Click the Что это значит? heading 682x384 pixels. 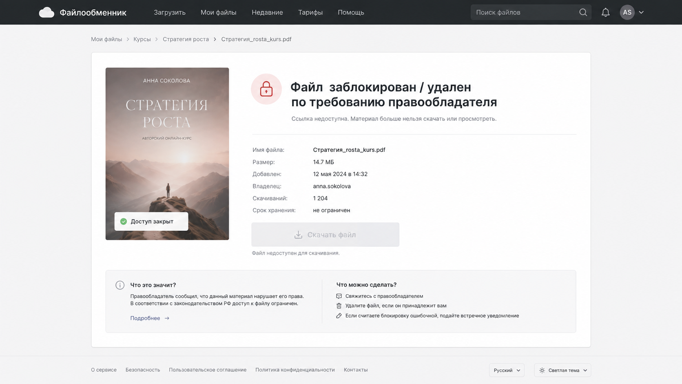tap(153, 285)
